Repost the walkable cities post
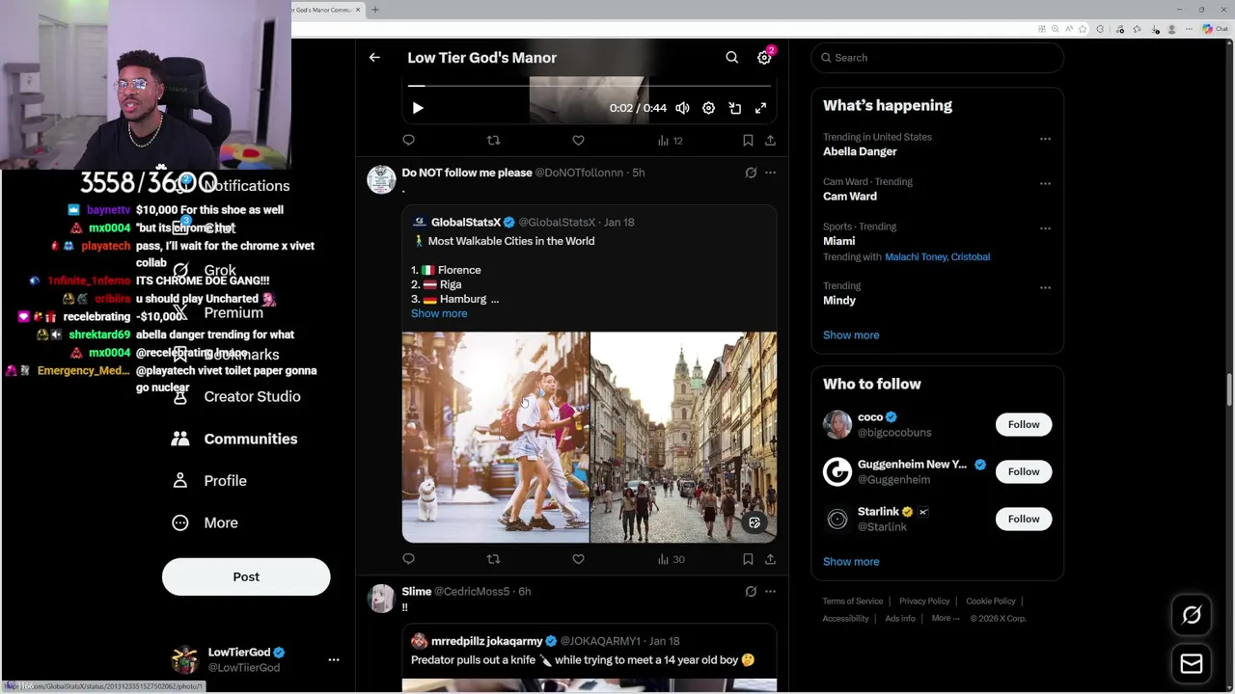The height and width of the screenshot is (694, 1235). 493,559
